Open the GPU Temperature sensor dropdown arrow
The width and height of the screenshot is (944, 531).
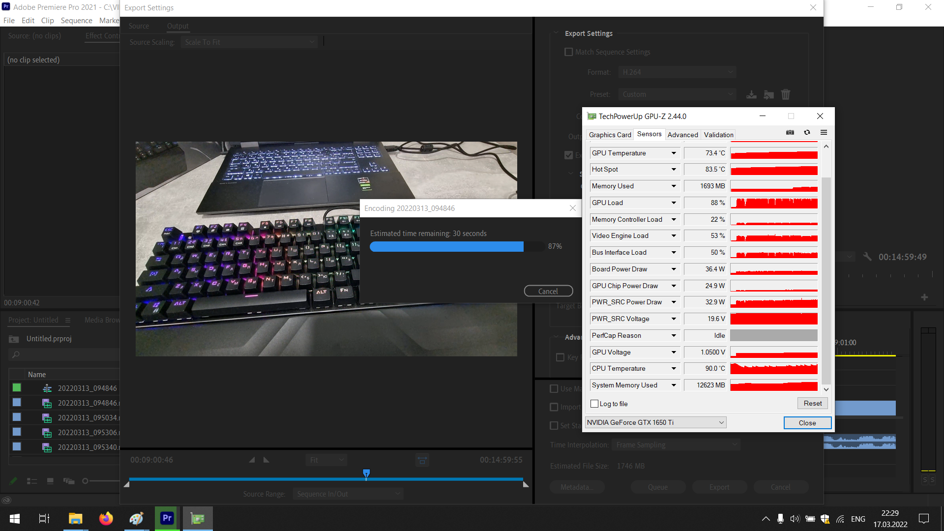tap(674, 153)
